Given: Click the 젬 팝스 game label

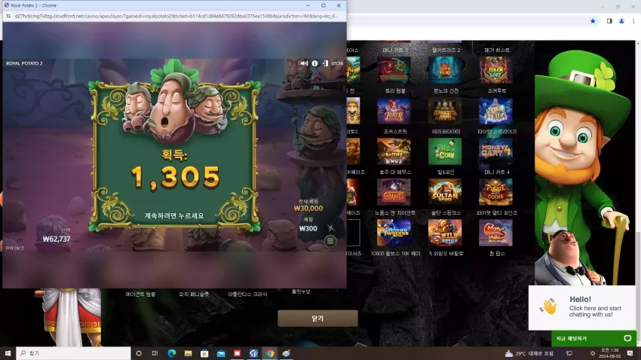Looking at the screenshot, I should click(x=497, y=254).
